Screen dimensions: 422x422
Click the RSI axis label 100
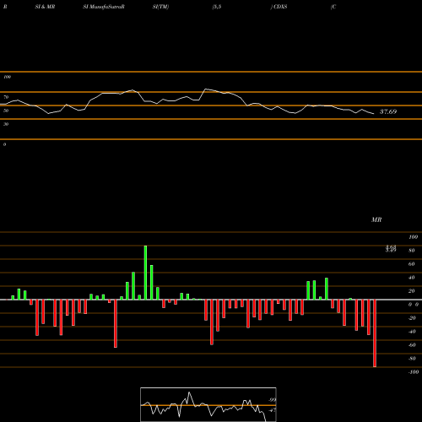coord(7,77)
